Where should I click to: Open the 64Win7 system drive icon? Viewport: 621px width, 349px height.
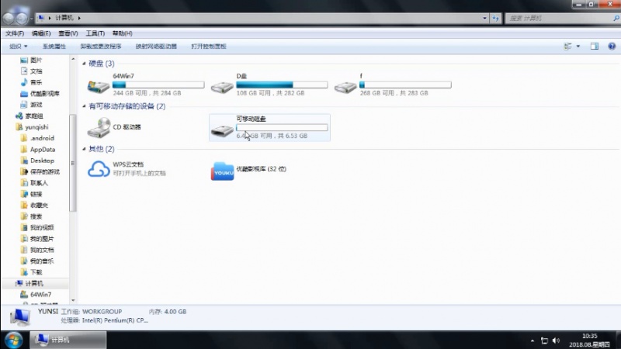click(x=99, y=86)
